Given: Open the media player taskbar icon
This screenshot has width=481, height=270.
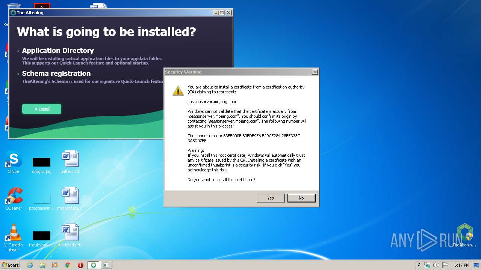Looking at the screenshot, I should [55, 265].
